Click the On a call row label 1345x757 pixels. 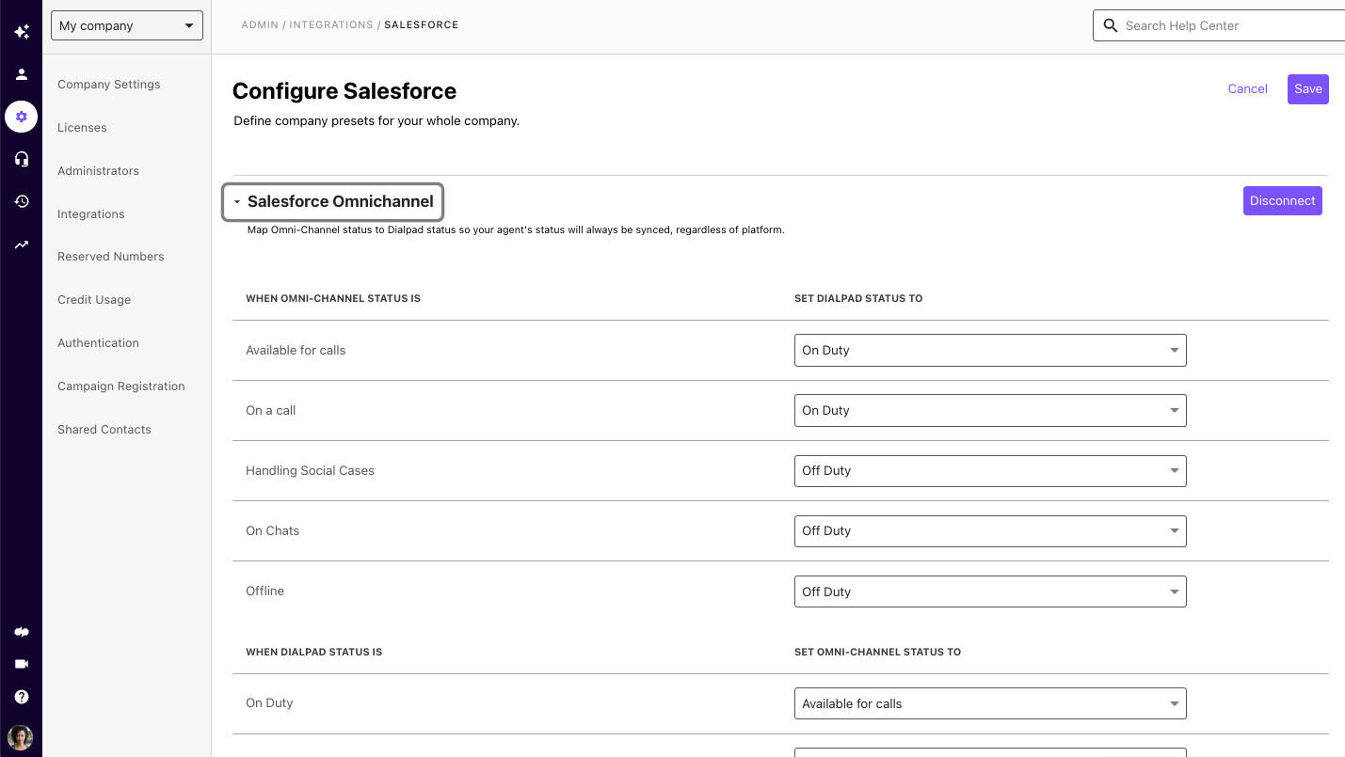(271, 410)
